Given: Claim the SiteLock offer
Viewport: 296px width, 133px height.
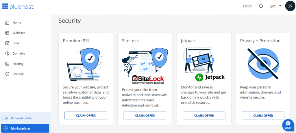Looking at the screenshot, I should coord(145,115).
